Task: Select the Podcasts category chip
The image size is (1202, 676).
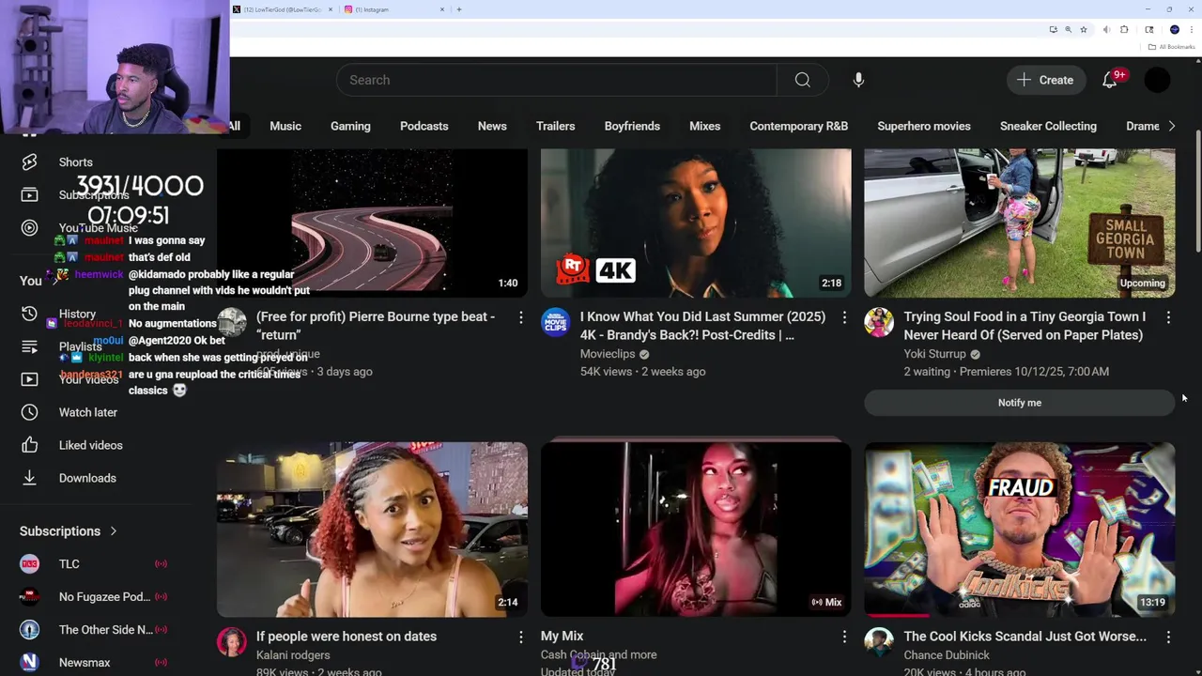Action: pos(424,126)
